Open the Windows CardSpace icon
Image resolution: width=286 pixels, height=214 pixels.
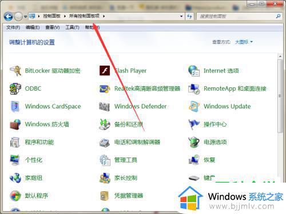15,106
